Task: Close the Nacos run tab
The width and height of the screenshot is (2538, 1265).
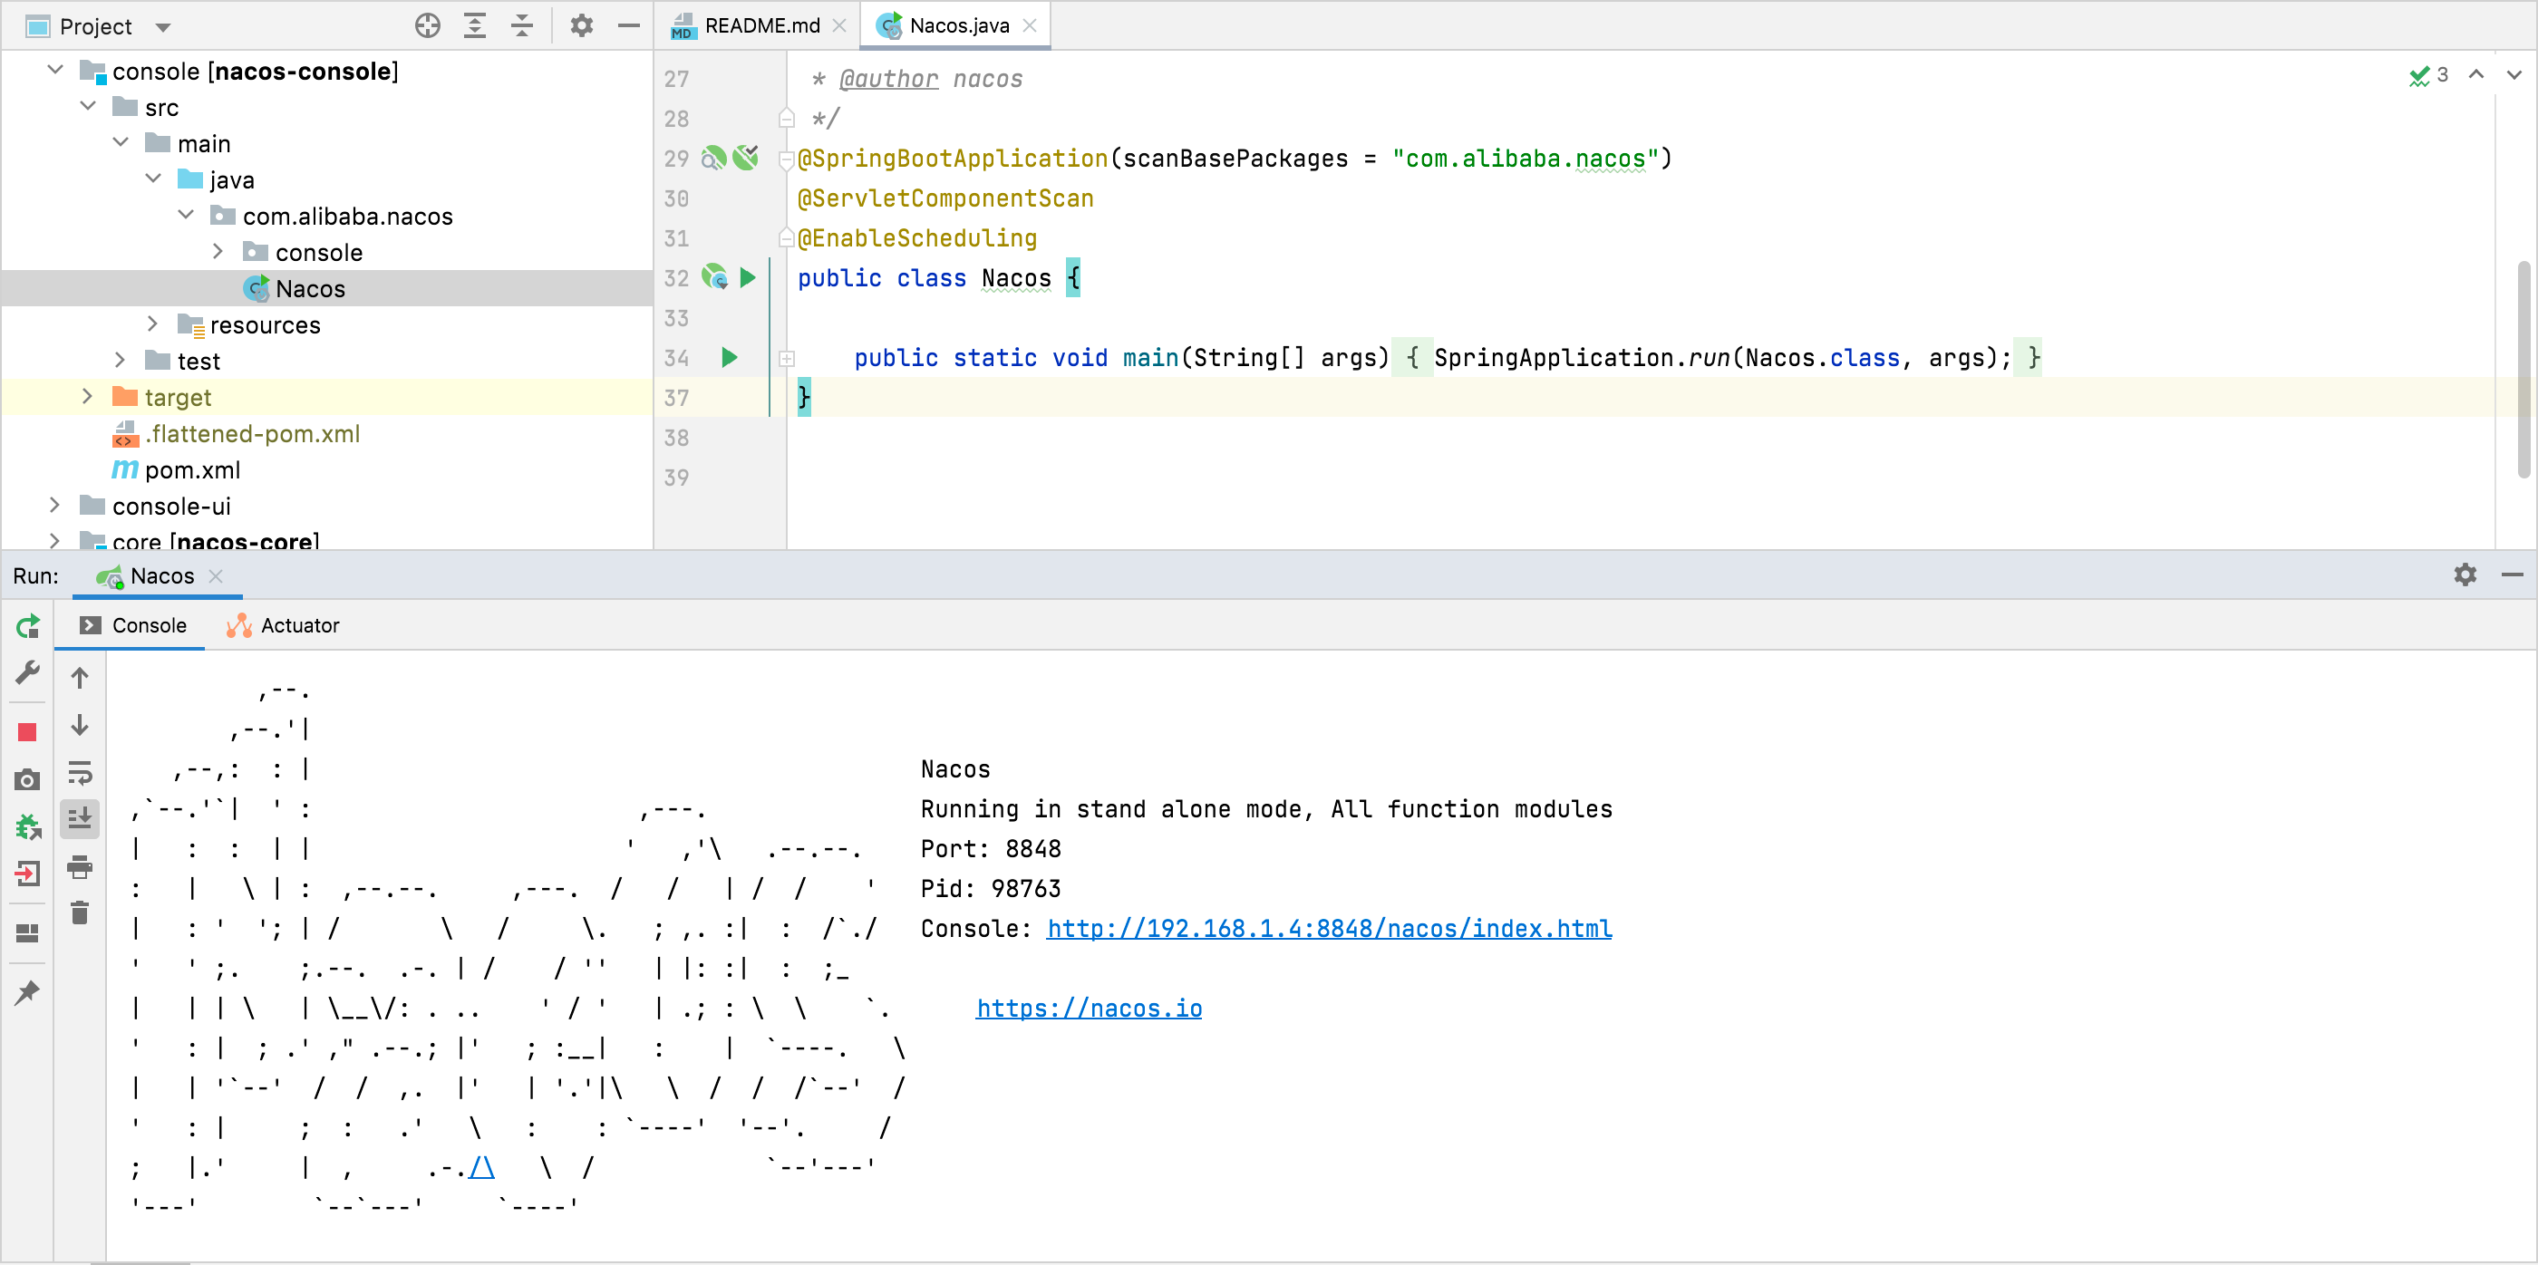Action: (216, 575)
